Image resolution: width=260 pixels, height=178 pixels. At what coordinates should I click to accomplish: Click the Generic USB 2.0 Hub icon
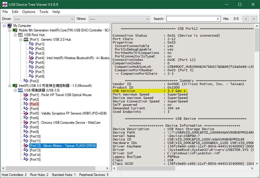(26, 39)
